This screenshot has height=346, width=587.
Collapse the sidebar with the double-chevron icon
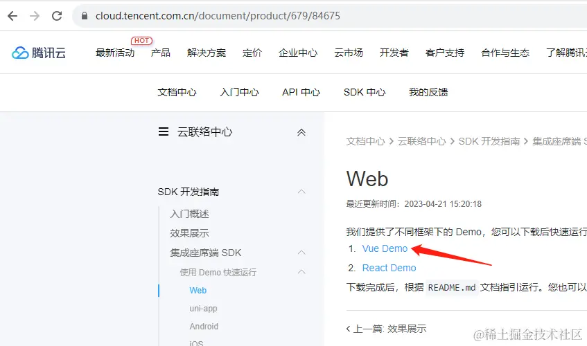tap(301, 132)
